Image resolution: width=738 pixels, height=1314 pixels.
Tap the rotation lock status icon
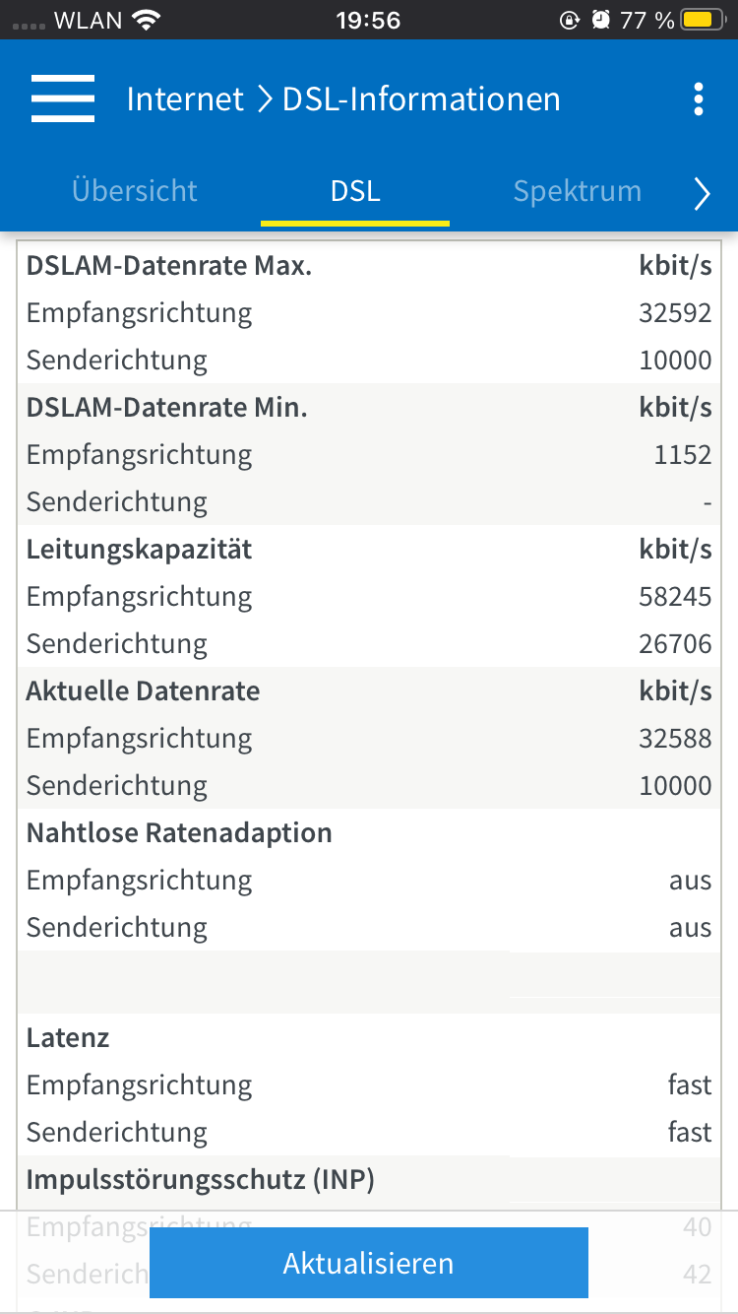570,20
